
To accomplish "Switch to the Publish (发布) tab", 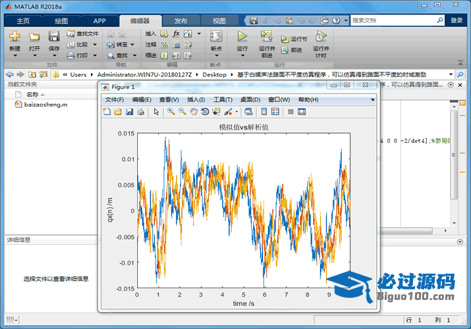I will click(x=181, y=20).
